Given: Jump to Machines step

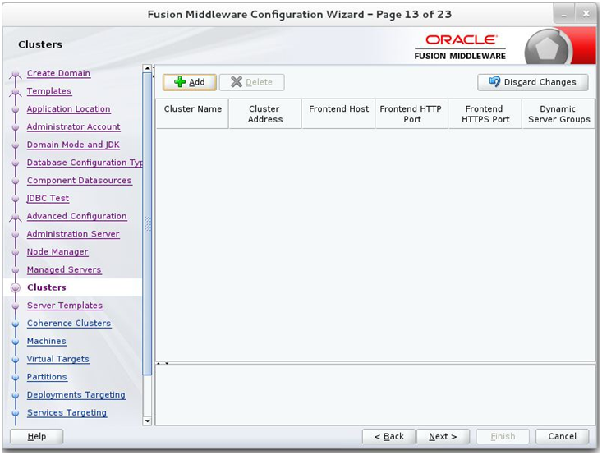Looking at the screenshot, I should click(x=47, y=342).
